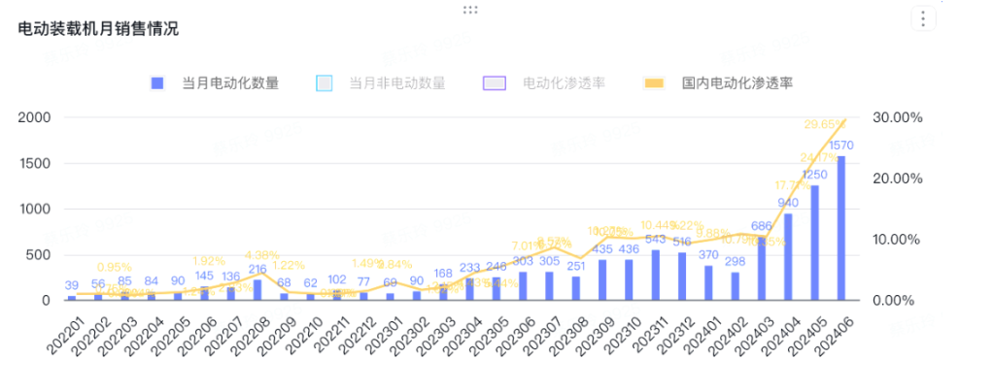Select the 202311 bar with value 543

point(656,276)
